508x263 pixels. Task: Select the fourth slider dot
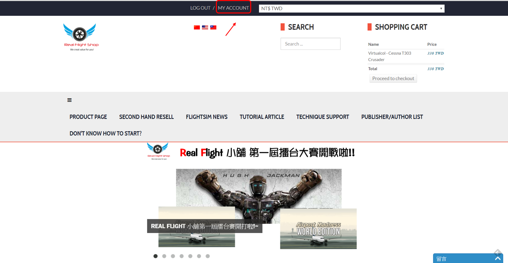(x=181, y=256)
